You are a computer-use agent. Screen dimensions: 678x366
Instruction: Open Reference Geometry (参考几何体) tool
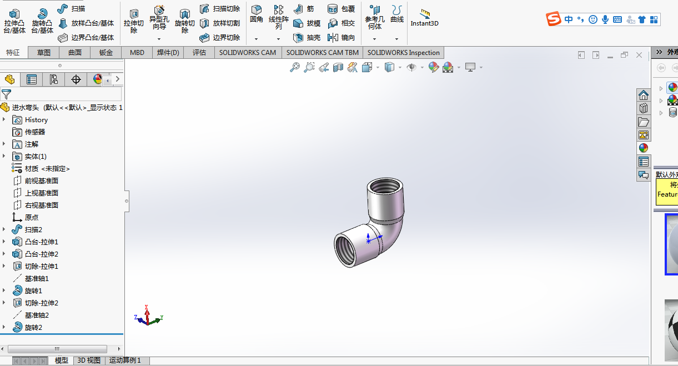(x=374, y=18)
